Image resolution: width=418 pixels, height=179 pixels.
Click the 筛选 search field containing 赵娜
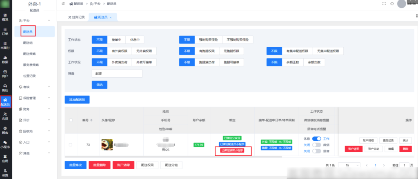click(x=117, y=74)
